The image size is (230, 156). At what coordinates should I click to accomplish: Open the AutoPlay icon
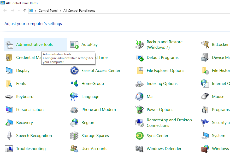(x=74, y=45)
